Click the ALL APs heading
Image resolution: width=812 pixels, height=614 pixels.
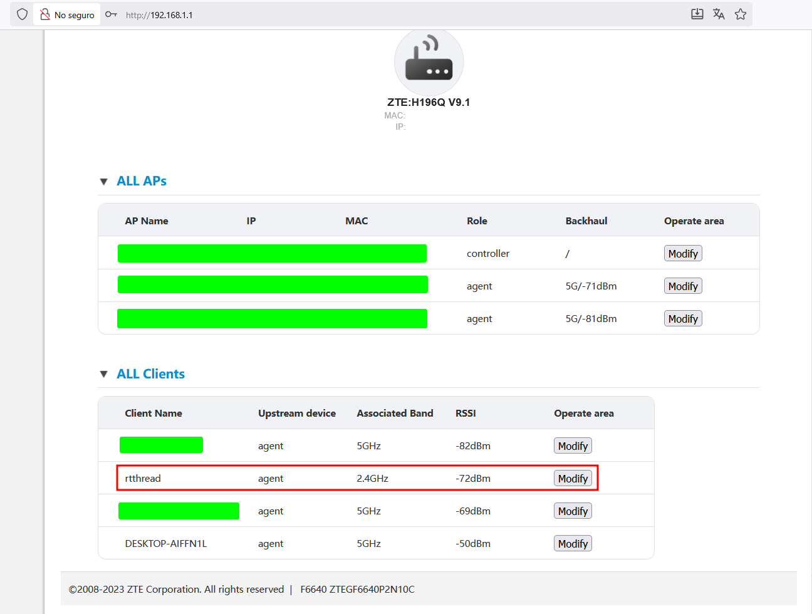tap(142, 181)
